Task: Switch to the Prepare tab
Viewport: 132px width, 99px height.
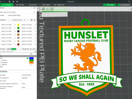Action: (x=7, y=5)
